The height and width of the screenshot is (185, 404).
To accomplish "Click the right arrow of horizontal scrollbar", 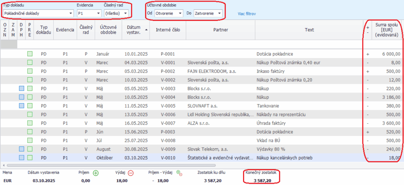I will pyautogui.click(x=401, y=164).
